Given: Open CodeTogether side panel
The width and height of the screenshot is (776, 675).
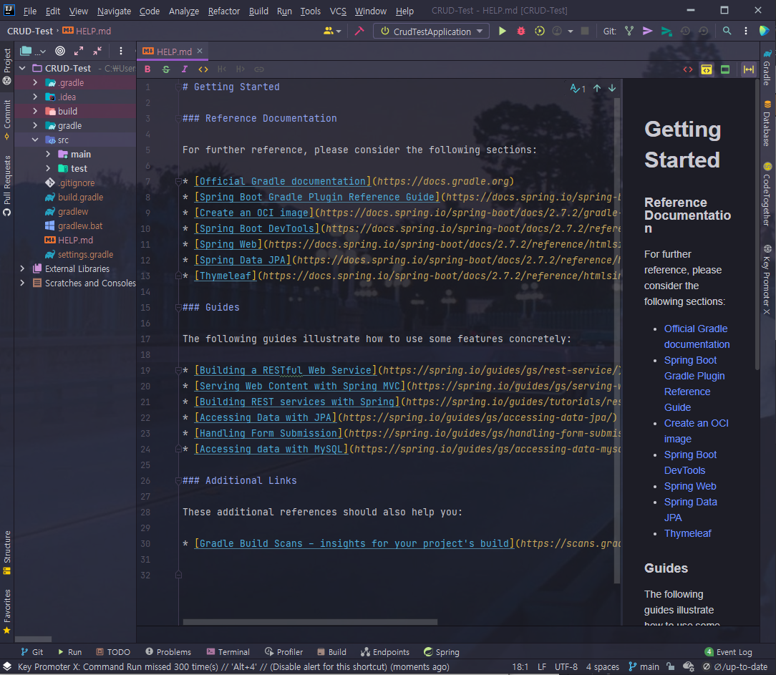Looking at the screenshot, I should click(x=767, y=194).
